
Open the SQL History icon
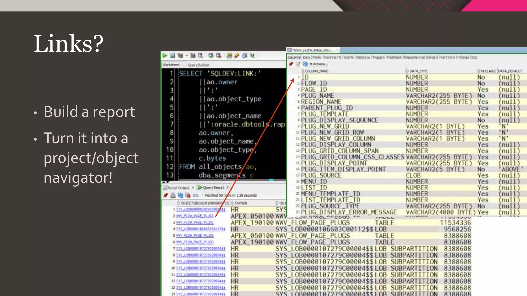coord(244,55)
